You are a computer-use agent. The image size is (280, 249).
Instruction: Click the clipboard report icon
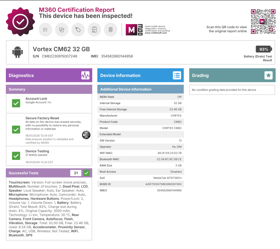pos(94,30)
